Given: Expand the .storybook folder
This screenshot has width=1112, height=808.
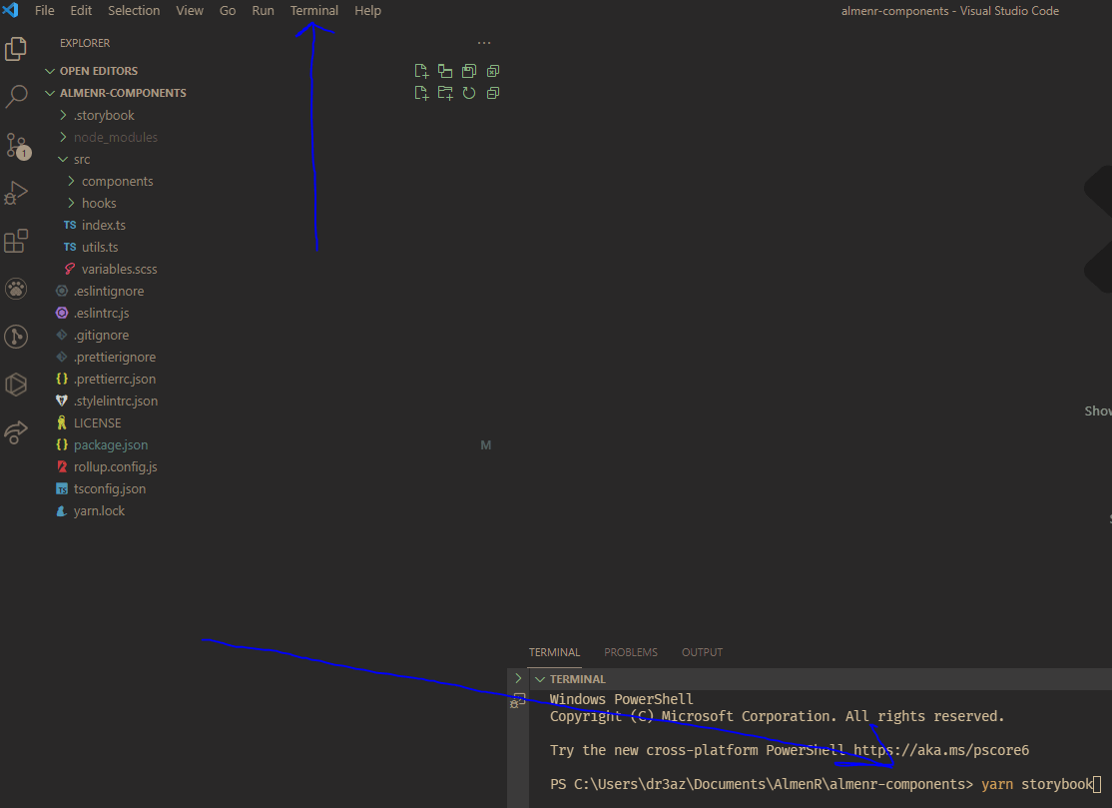Looking at the screenshot, I should click(63, 115).
